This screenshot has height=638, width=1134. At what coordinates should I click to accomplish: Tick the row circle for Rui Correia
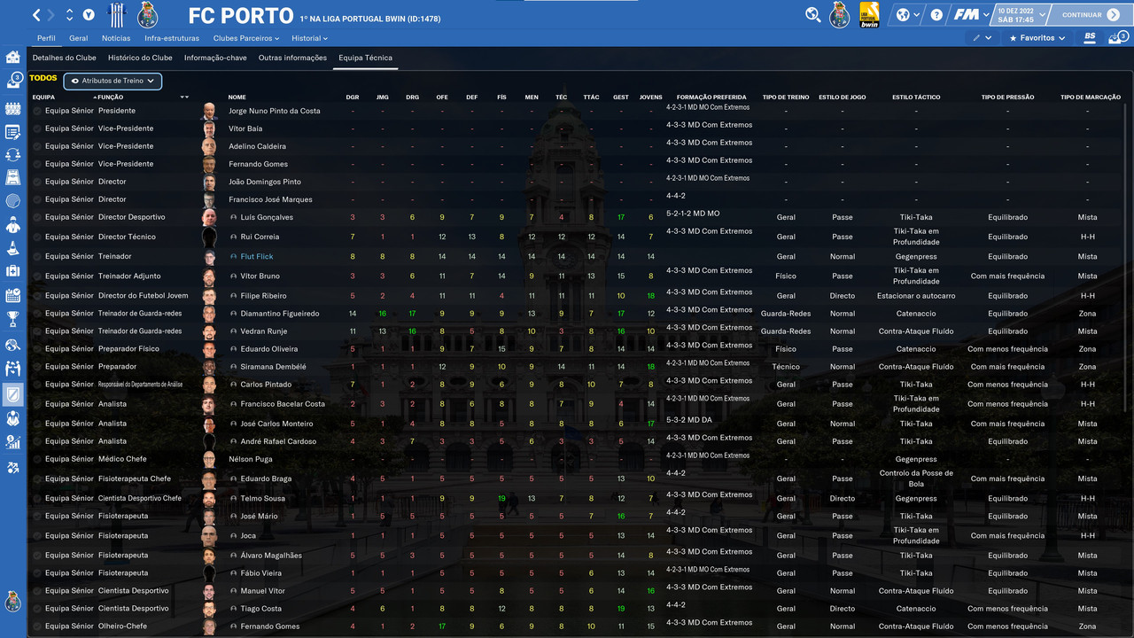click(x=37, y=237)
